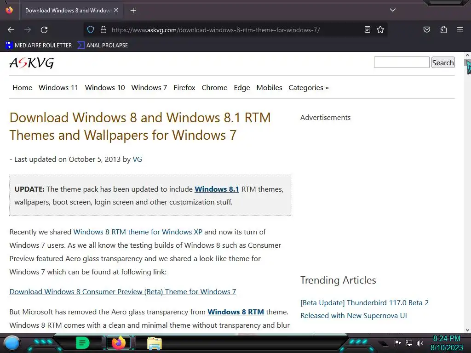Viewport: 471px width, 353px height.
Task: Go to Home in site navigation
Action: coord(23,88)
